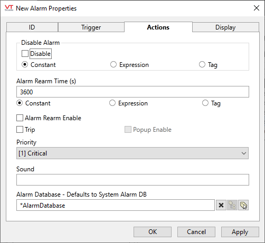Choose Expression for Alarm Rearm Time
The height and width of the screenshot is (243, 265).
tap(112, 103)
